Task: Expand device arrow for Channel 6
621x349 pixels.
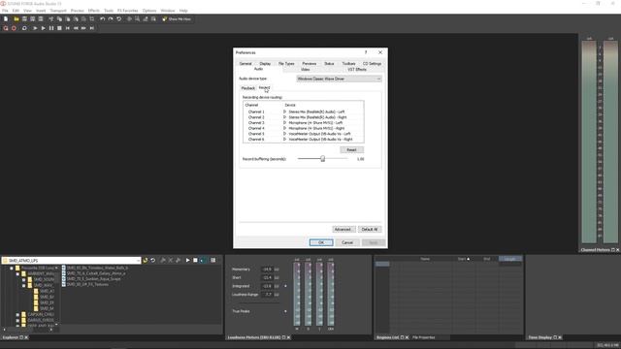Action: point(284,140)
